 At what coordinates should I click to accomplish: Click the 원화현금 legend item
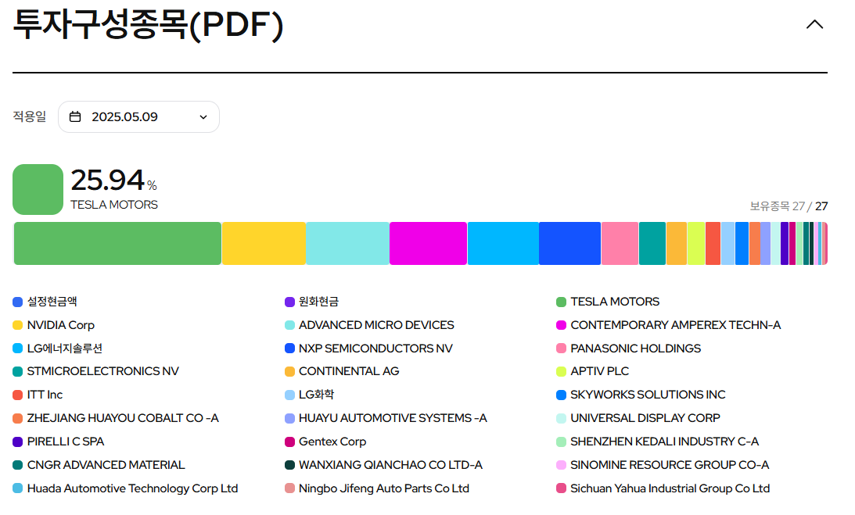coord(312,302)
